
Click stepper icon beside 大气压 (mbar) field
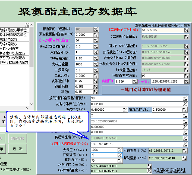click(x=120, y=150)
